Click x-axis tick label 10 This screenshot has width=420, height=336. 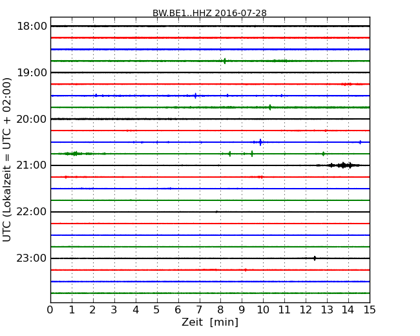[x=263, y=310]
